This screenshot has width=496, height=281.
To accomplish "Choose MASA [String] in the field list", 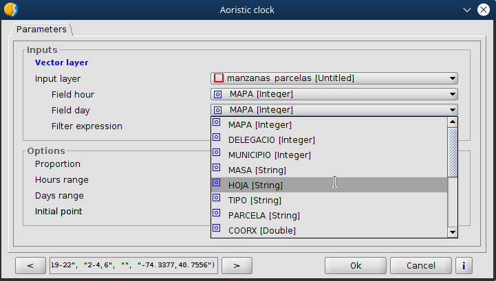I will click(257, 170).
